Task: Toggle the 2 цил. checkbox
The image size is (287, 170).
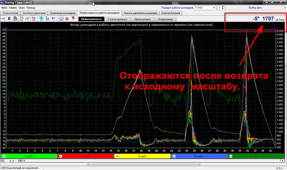Action: click(174, 156)
